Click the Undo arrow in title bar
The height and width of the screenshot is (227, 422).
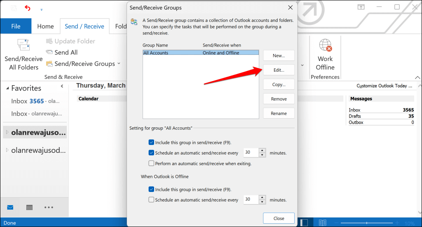tap(28, 8)
